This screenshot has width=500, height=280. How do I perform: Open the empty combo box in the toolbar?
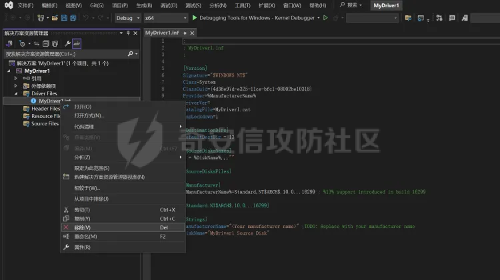coord(372,18)
